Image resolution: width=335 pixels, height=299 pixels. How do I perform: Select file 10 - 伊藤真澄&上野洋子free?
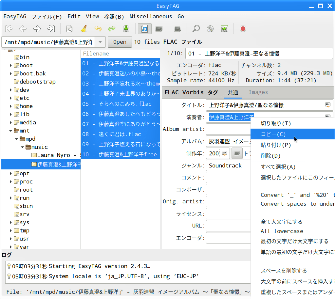(121, 154)
